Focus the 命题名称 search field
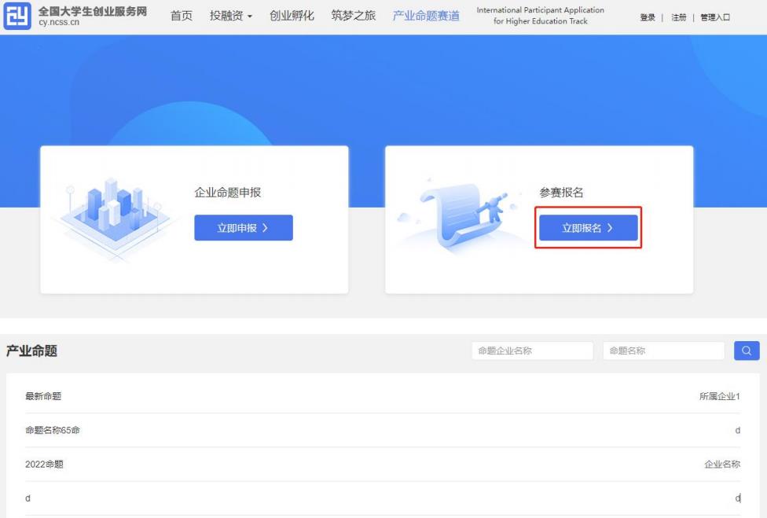 663,351
